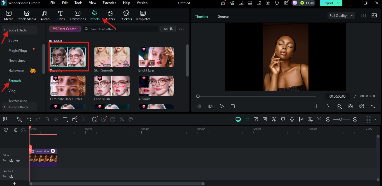The image size is (382, 186).
Task: Select the Skin Smooth effect thumbnail
Action: (112, 57)
